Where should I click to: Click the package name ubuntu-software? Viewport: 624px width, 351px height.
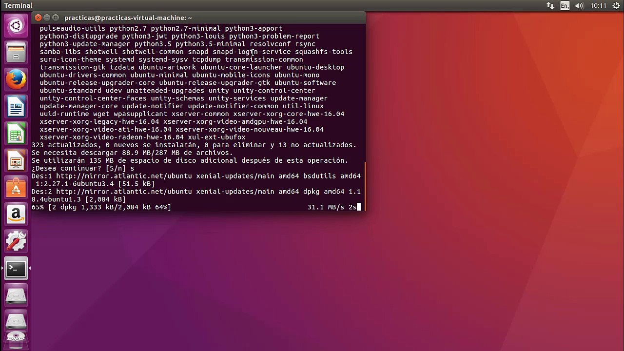point(305,83)
